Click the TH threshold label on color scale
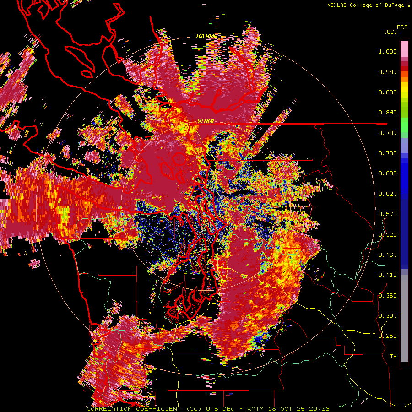The width and height of the screenshot is (412, 412). (393, 357)
